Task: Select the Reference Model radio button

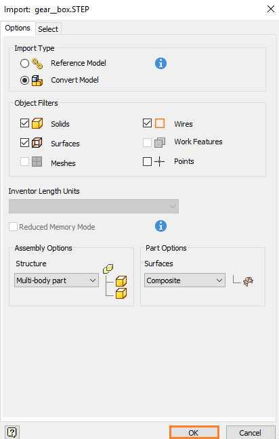Action: tap(24, 64)
